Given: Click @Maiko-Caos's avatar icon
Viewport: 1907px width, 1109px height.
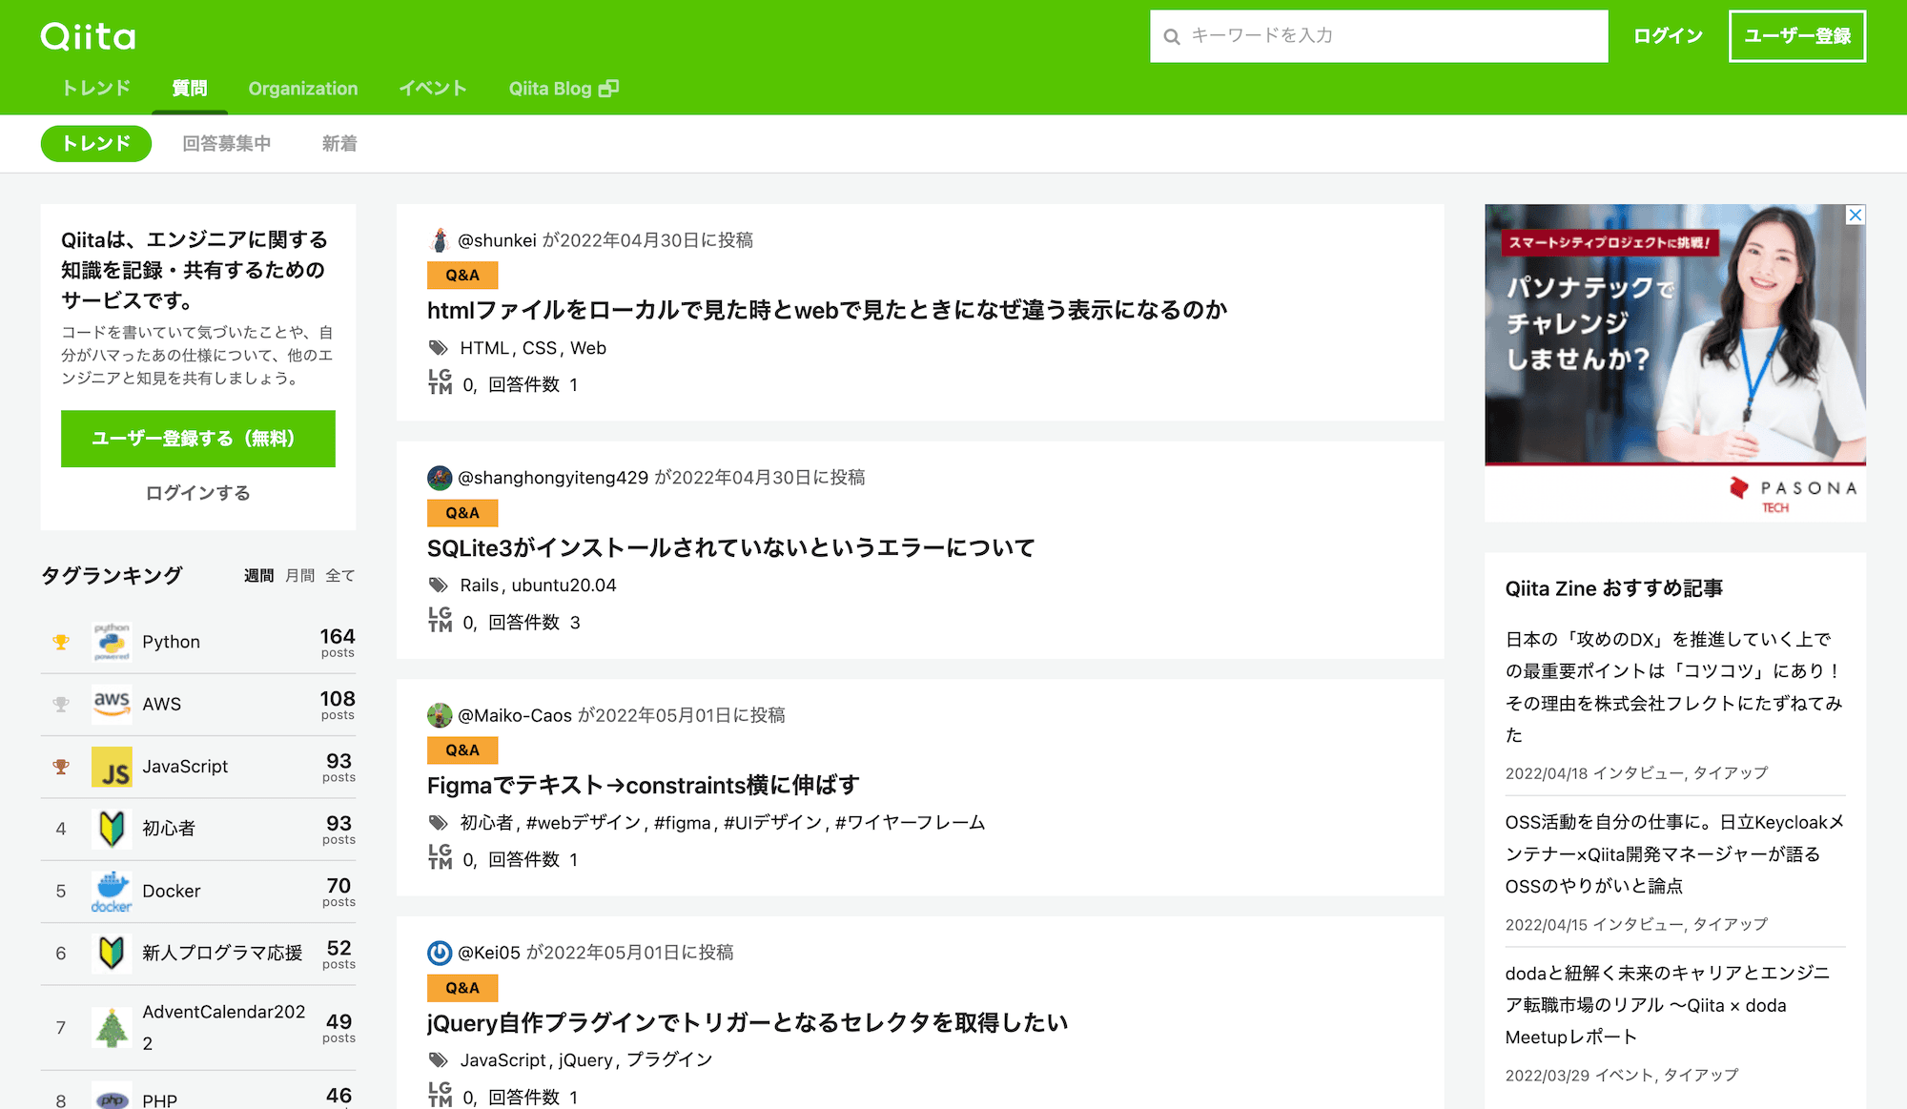Looking at the screenshot, I should [440, 715].
